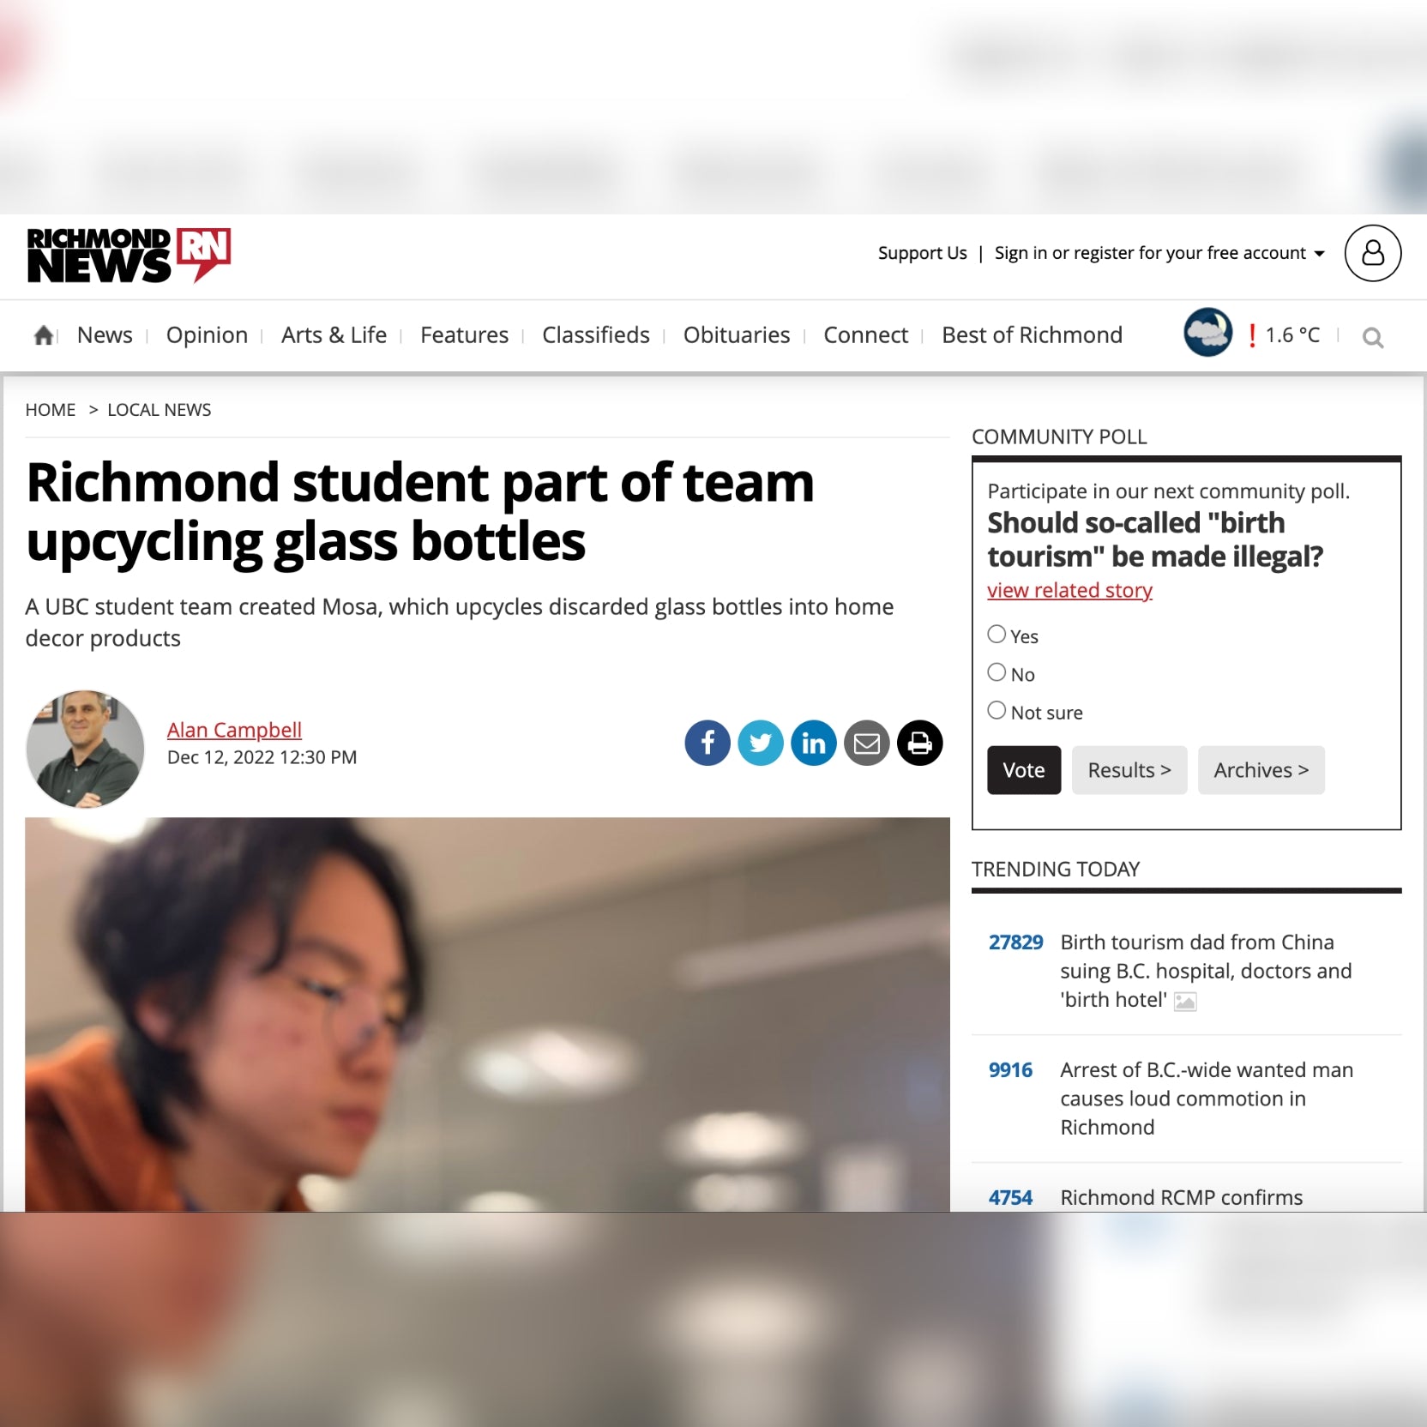Open poll Archives expander

tap(1261, 770)
